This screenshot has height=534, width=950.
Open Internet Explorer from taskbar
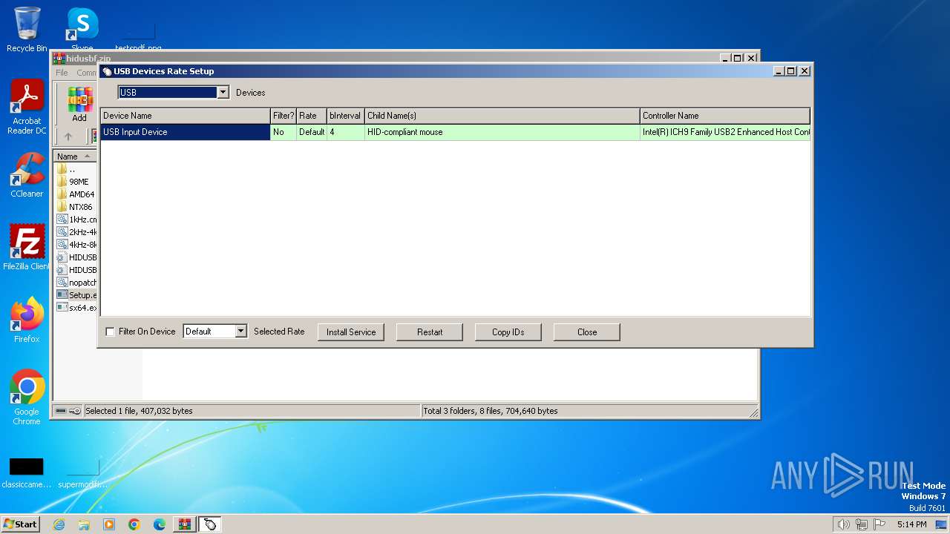59,524
